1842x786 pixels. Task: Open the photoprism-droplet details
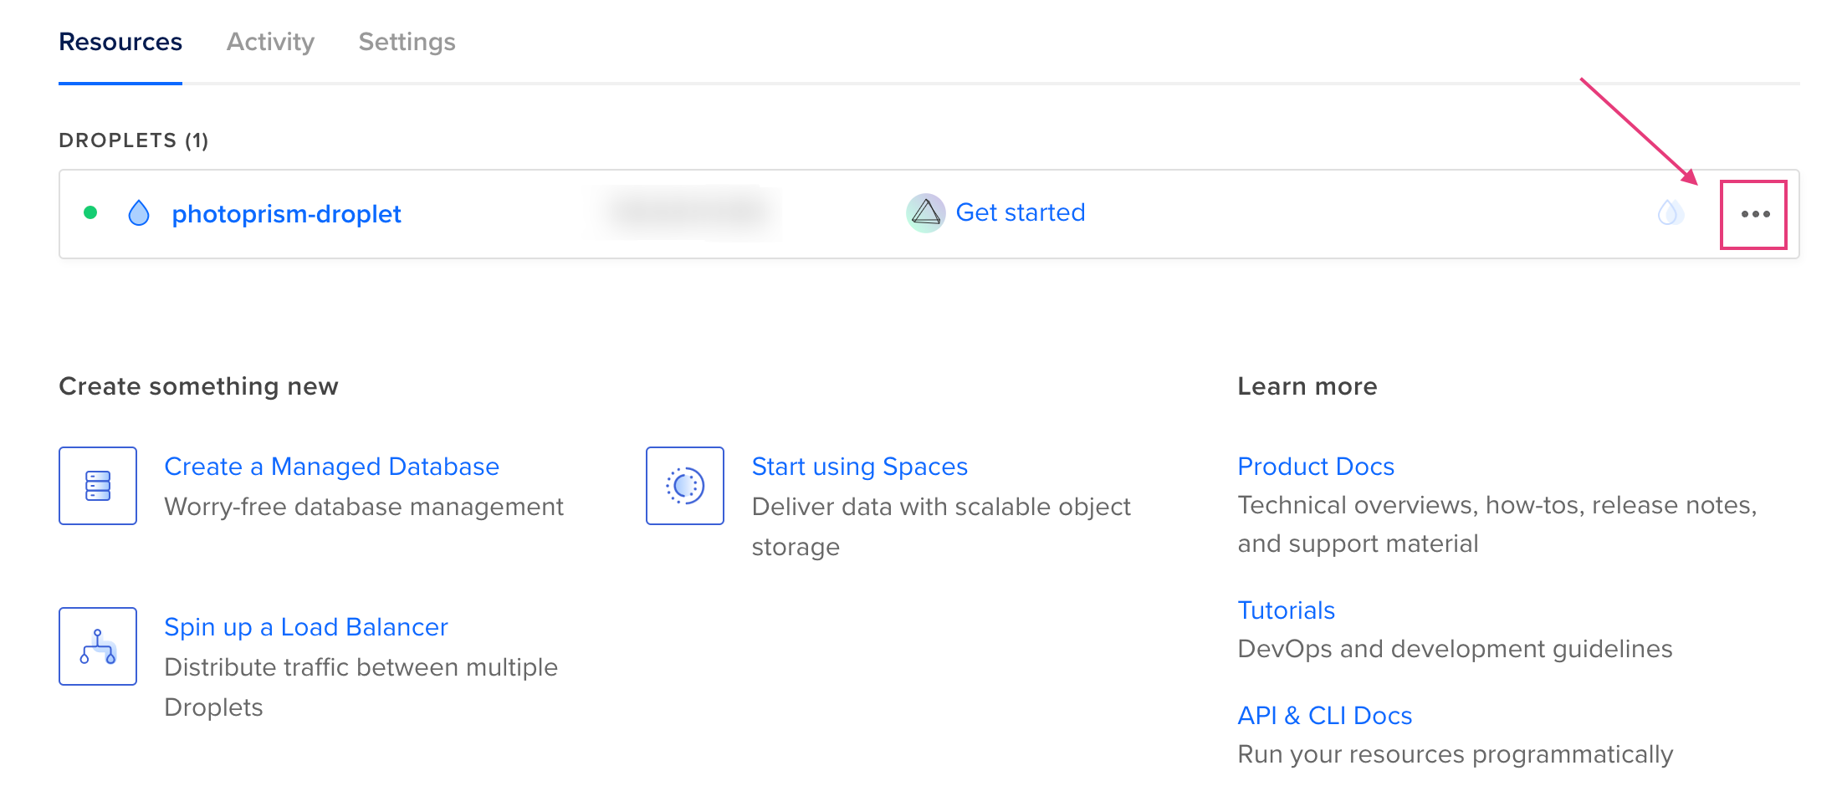pyautogui.click(x=286, y=214)
